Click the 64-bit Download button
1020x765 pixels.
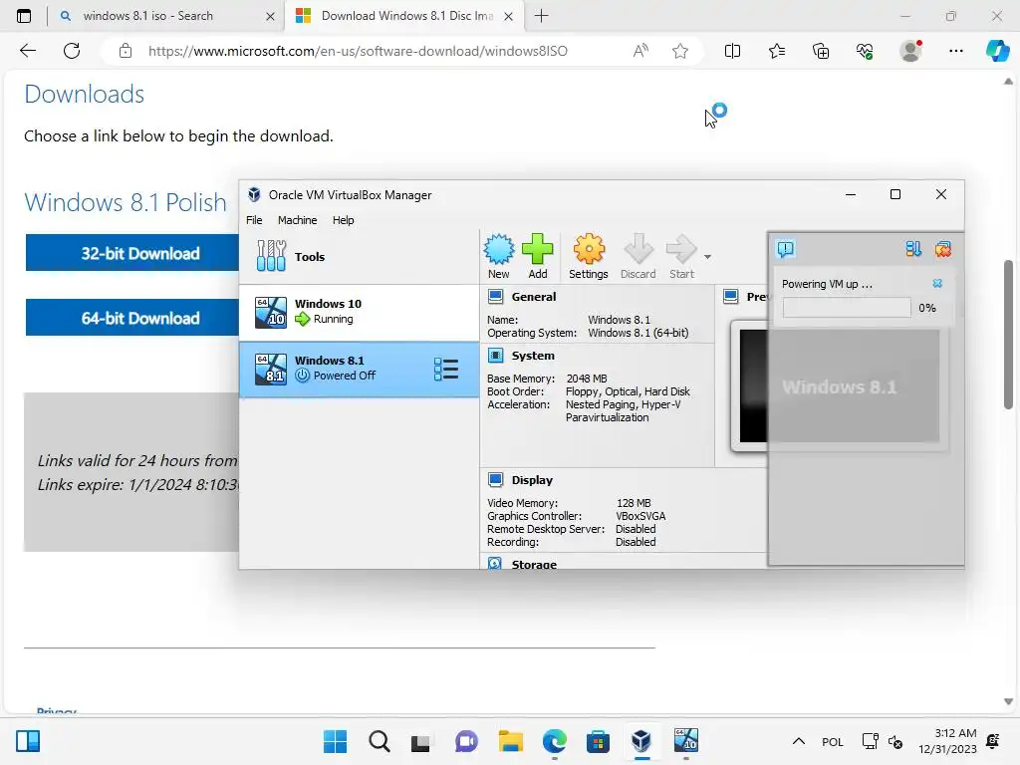coord(132,318)
